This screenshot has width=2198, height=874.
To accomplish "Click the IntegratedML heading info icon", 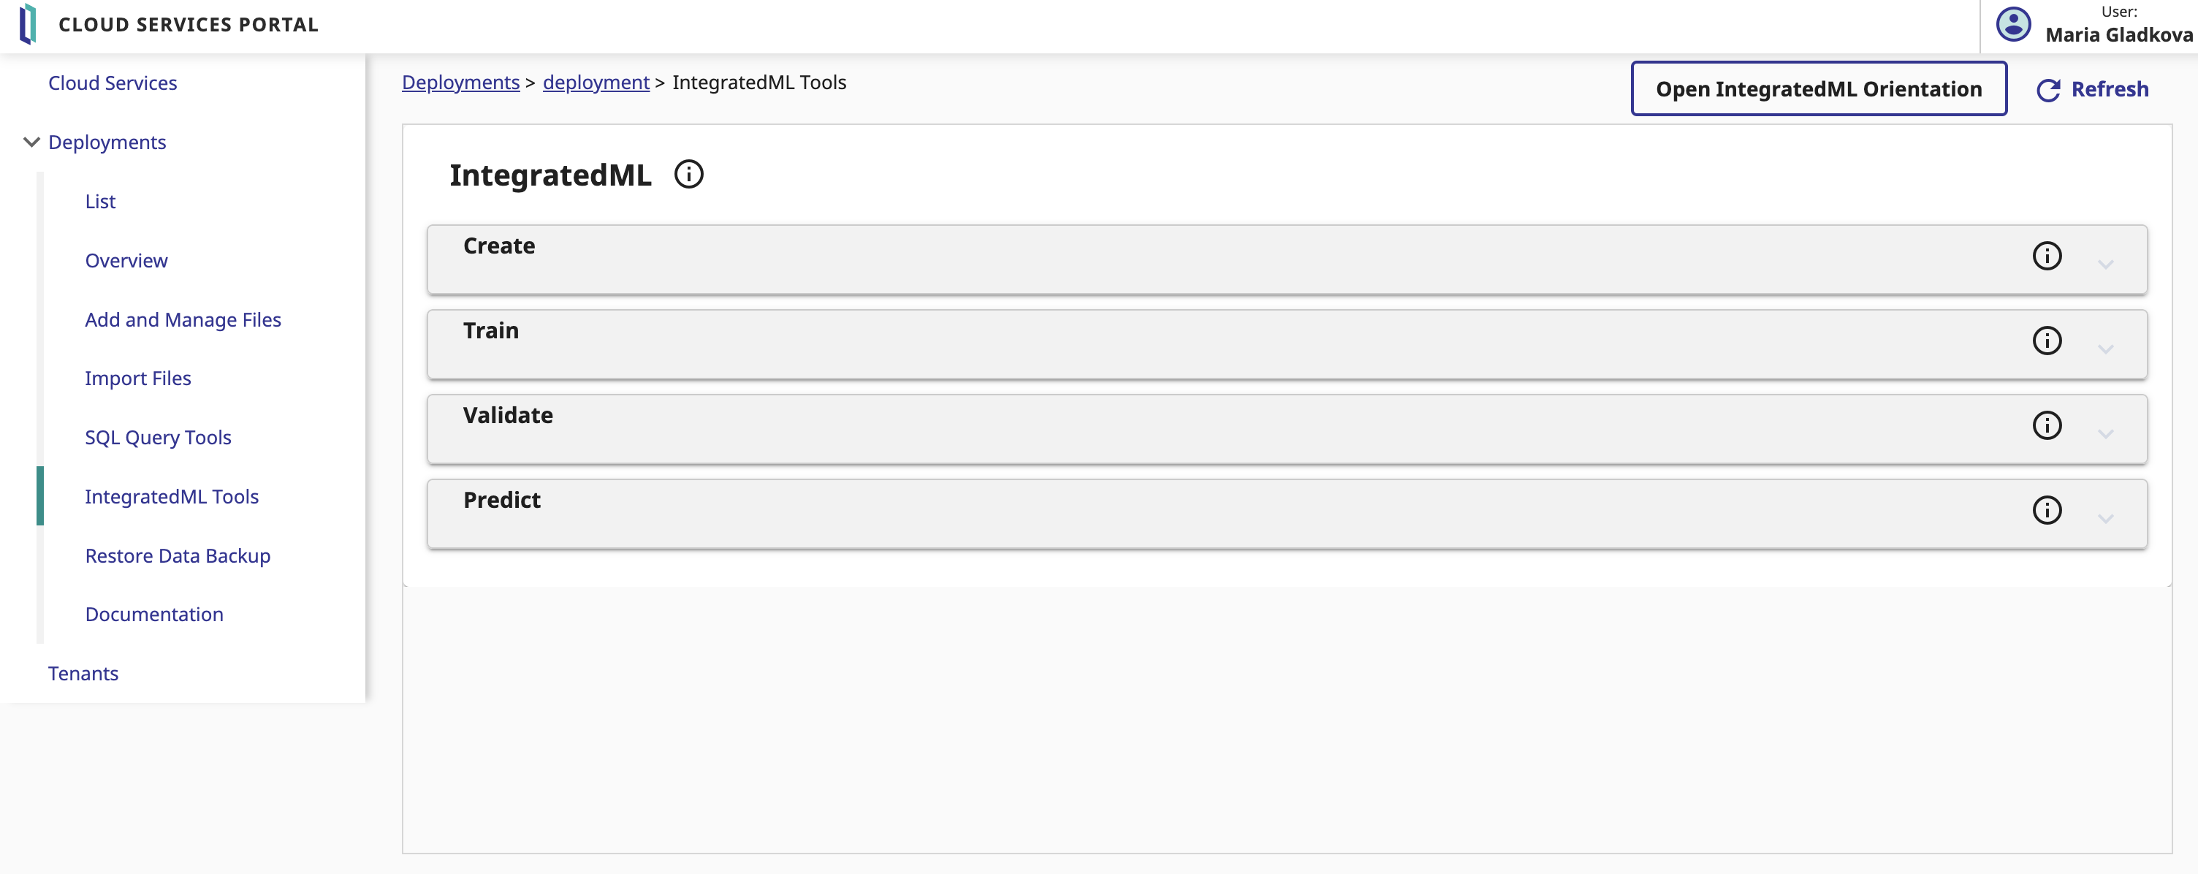I will [x=688, y=174].
